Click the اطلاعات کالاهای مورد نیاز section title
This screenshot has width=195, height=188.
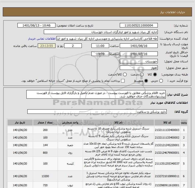(x=169, y=103)
